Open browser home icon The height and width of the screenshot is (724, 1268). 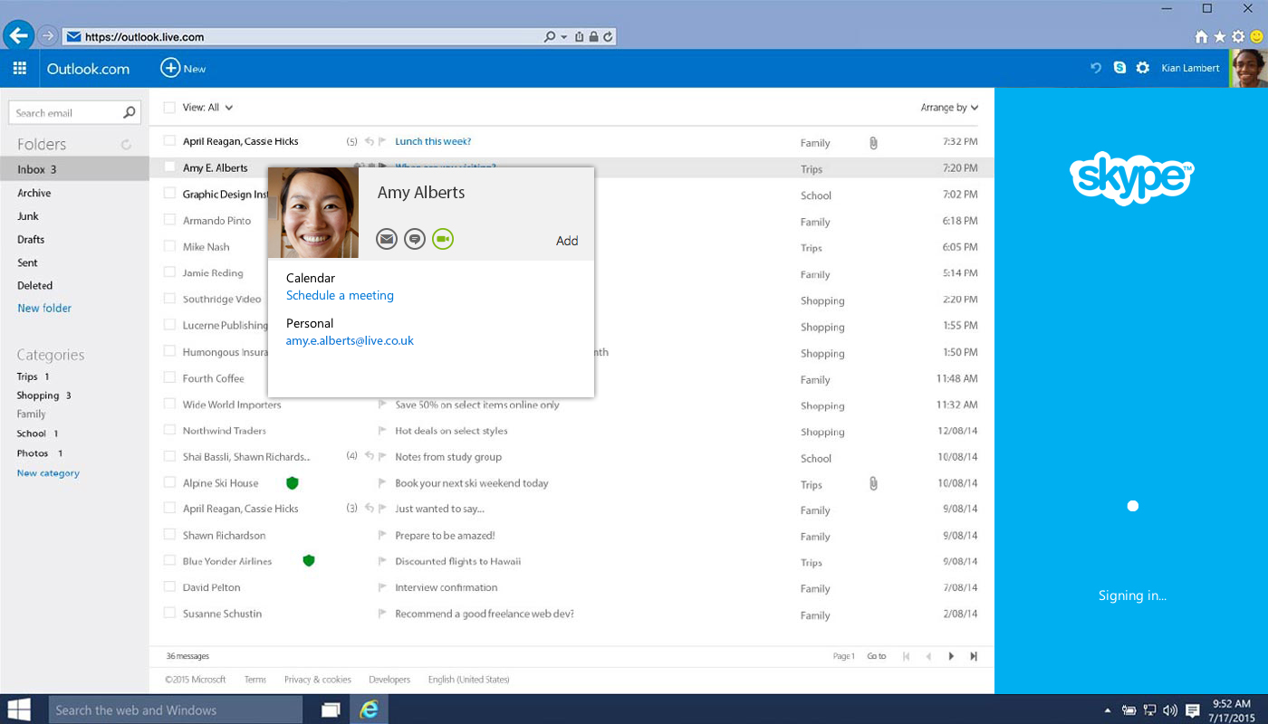click(1201, 37)
